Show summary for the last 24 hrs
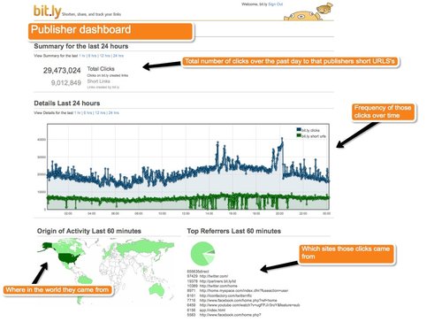Image resolution: width=442 pixels, height=322 pixels. (x=118, y=56)
